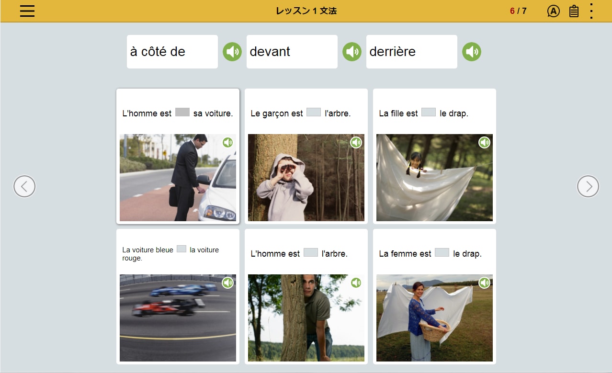This screenshot has width=612, height=373.
Task: Play audio for "derrière"
Action: pyautogui.click(x=472, y=52)
